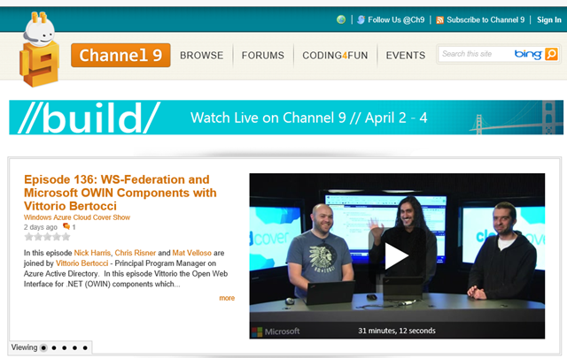Open the FORUMS menu
Image resolution: width=567 pixels, height=358 pixels.
263,55
